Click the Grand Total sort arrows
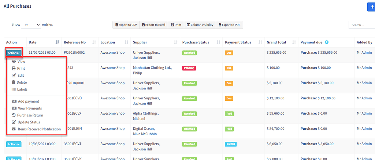This screenshot has height=160, width=375. tap(294, 42)
